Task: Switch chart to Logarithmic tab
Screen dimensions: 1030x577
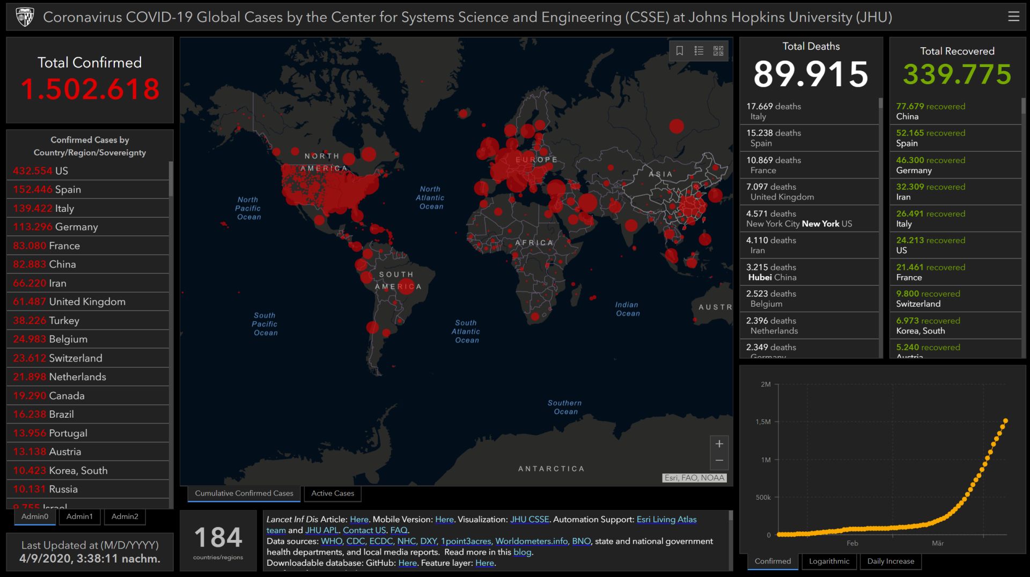Action: click(x=829, y=561)
